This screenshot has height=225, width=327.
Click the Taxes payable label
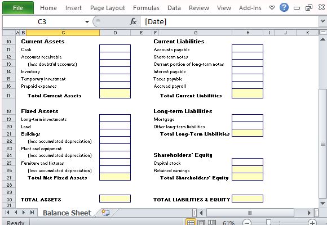click(168, 79)
